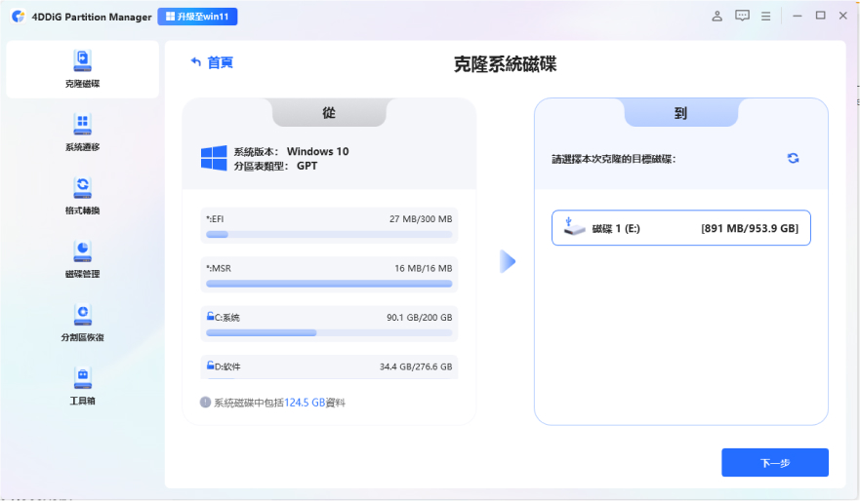Screen dimensions: 860x501
Task: Click the 16 MB/16 MB size text
Action: pyautogui.click(x=424, y=268)
